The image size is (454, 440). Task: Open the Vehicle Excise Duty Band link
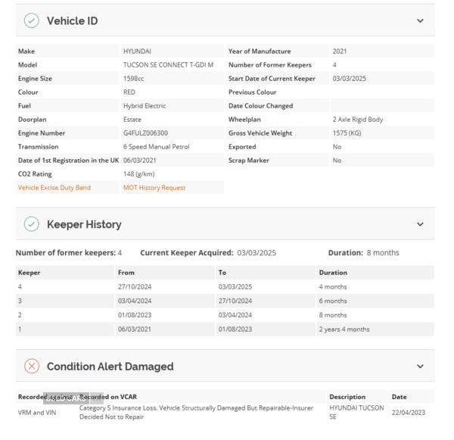(54, 188)
